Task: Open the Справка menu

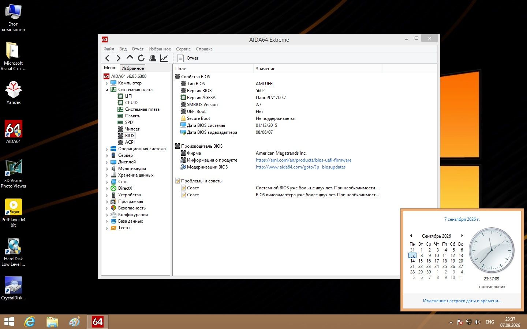Action: point(204,49)
